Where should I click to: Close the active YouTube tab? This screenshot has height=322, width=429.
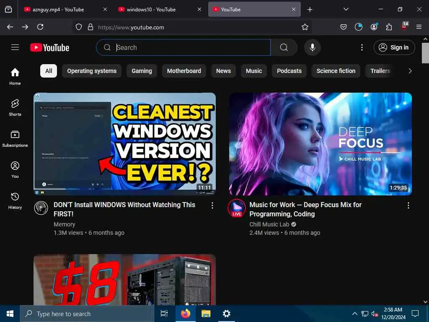click(294, 9)
